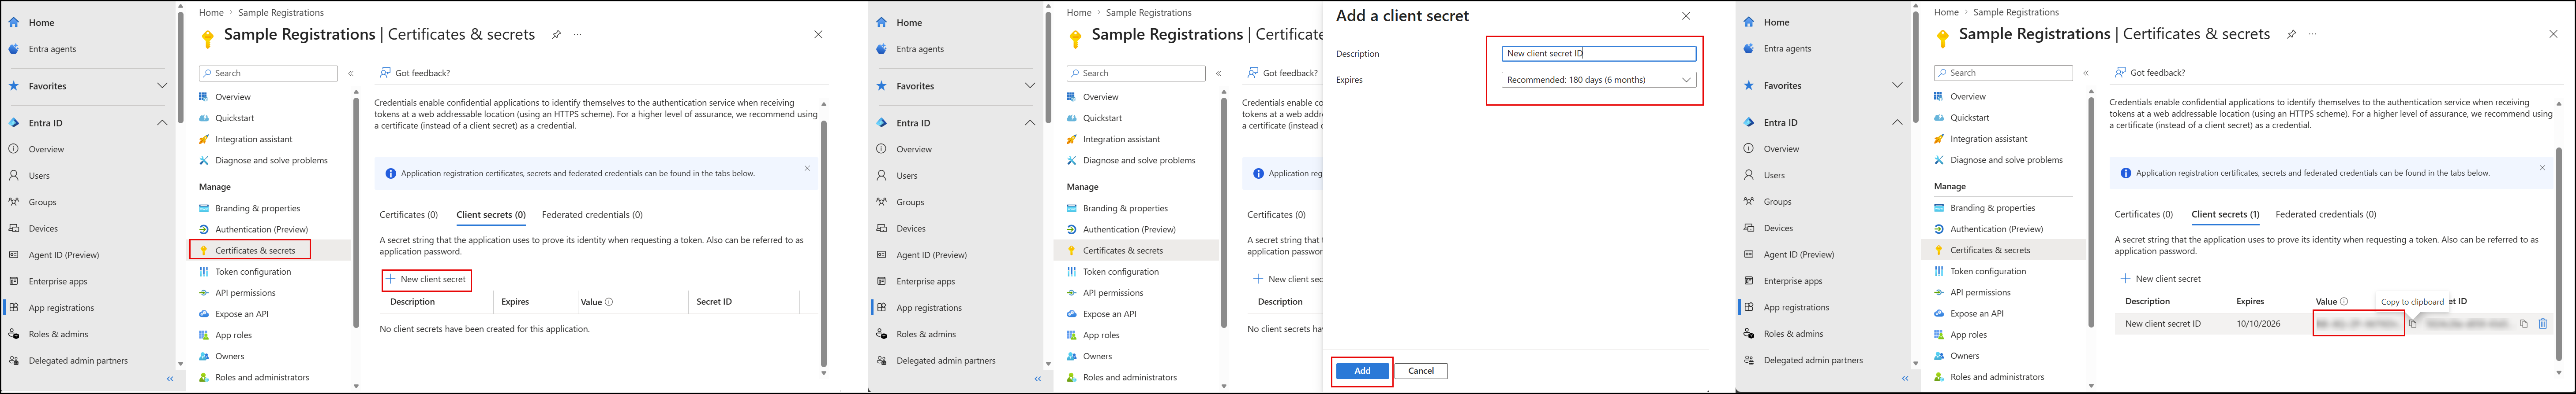Pin the Certificates & secrets page in left screenshot
Viewport: 2576px width, 394px height.
pos(556,35)
